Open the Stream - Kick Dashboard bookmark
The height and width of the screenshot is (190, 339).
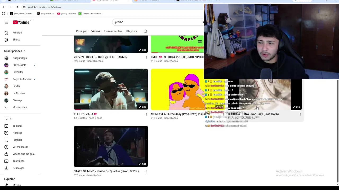point(91,13)
